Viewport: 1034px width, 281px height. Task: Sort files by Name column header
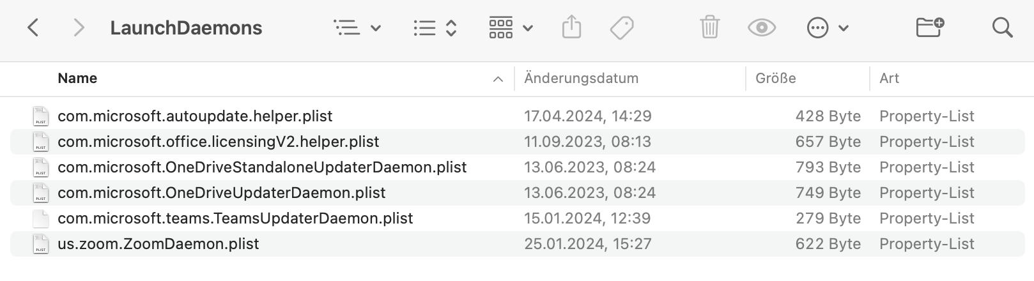point(77,79)
